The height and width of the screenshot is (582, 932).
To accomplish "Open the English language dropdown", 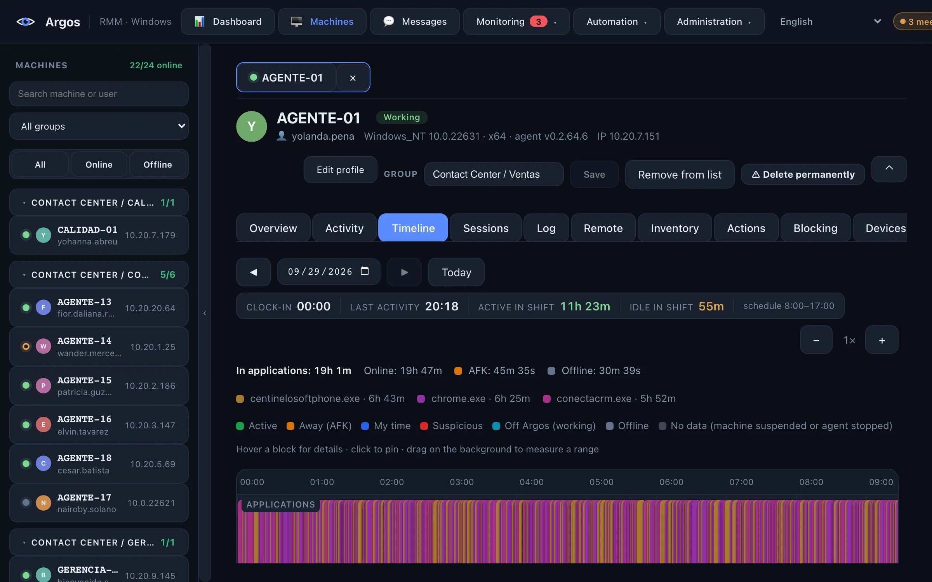I will coord(829,22).
